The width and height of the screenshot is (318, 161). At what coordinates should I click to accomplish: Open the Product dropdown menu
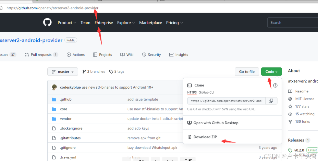click(x=67, y=23)
